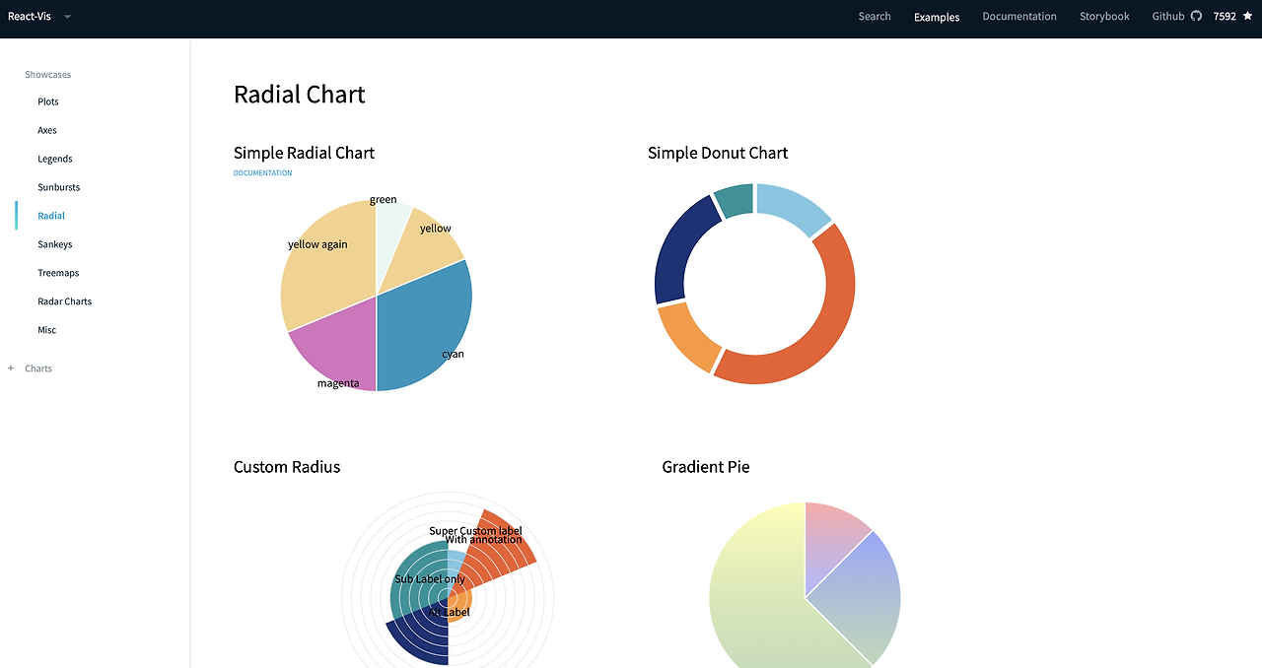
Task: Click the blue-purple slice of Gradient Pie
Action: [868, 596]
